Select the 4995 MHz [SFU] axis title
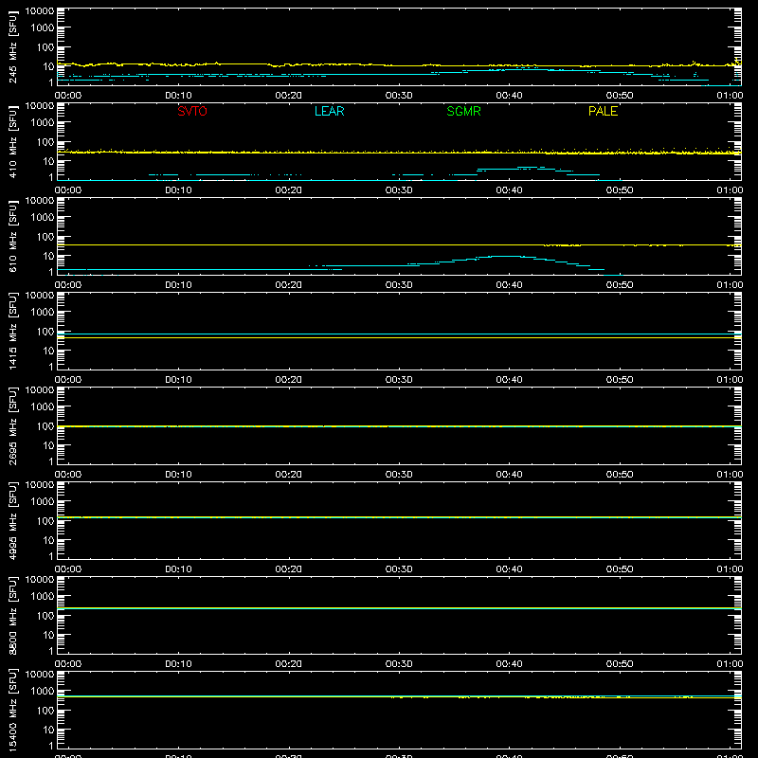This screenshot has height=758, width=758. pos(12,520)
